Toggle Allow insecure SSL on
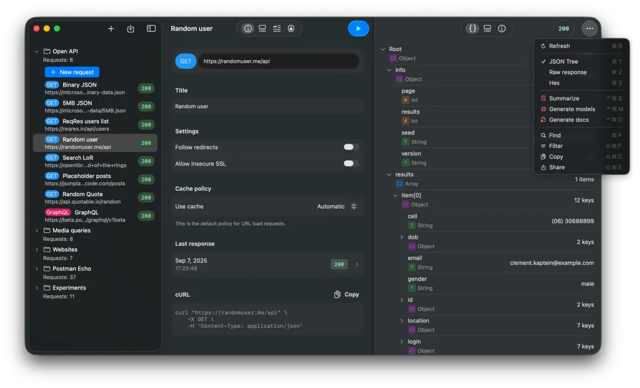640x388 pixels. point(350,164)
